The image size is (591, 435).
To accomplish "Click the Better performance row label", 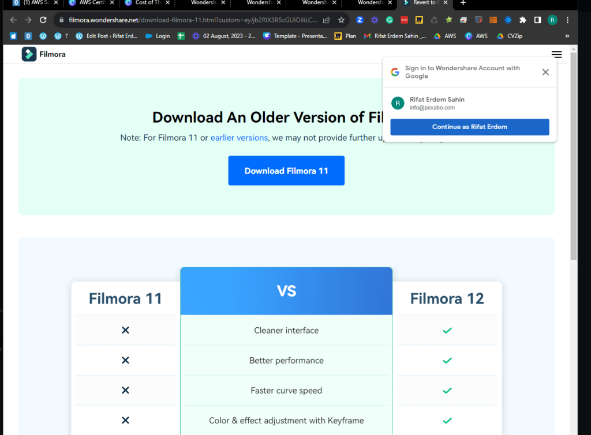I will pyautogui.click(x=286, y=361).
